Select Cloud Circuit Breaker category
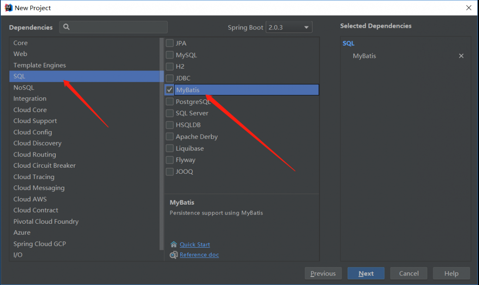Viewport: 479px width, 285px height. tap(84, 166)
